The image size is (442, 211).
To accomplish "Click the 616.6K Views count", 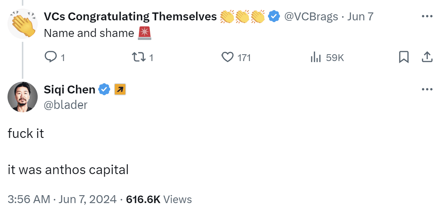I will (x=159, y=199).
